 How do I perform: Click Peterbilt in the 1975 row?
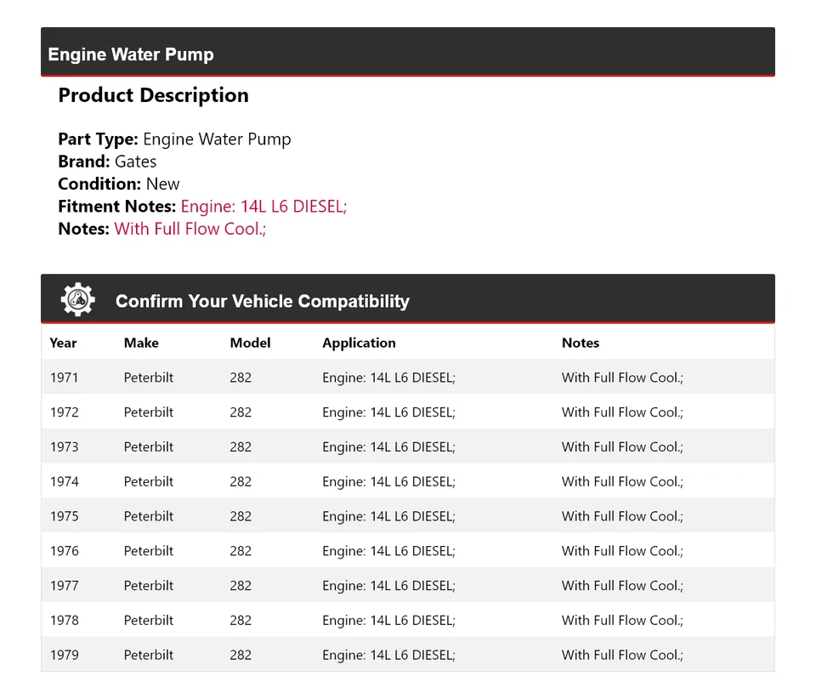click(149, 516)
